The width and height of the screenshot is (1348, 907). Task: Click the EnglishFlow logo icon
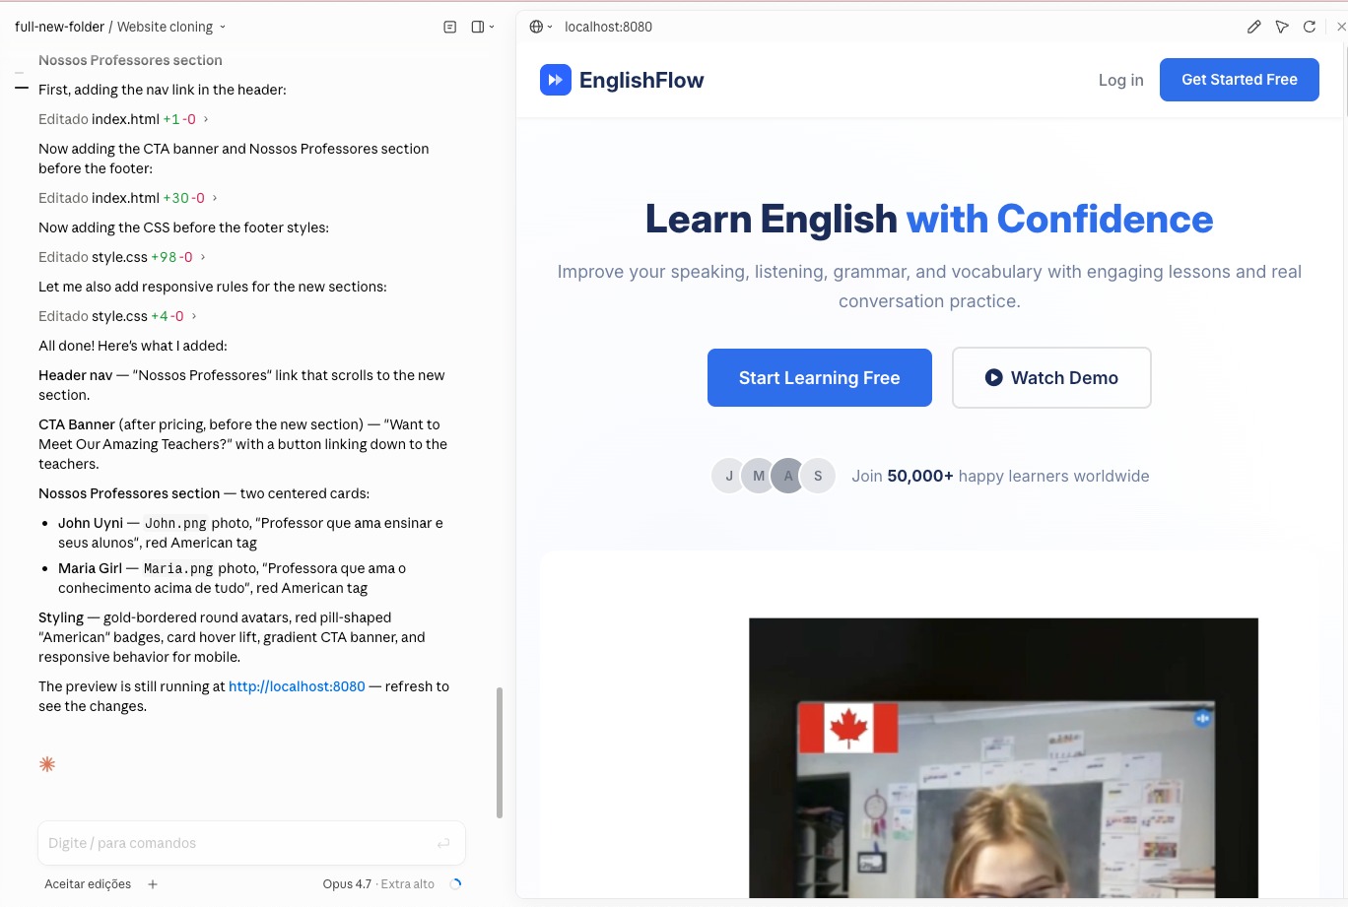point(556,80)
